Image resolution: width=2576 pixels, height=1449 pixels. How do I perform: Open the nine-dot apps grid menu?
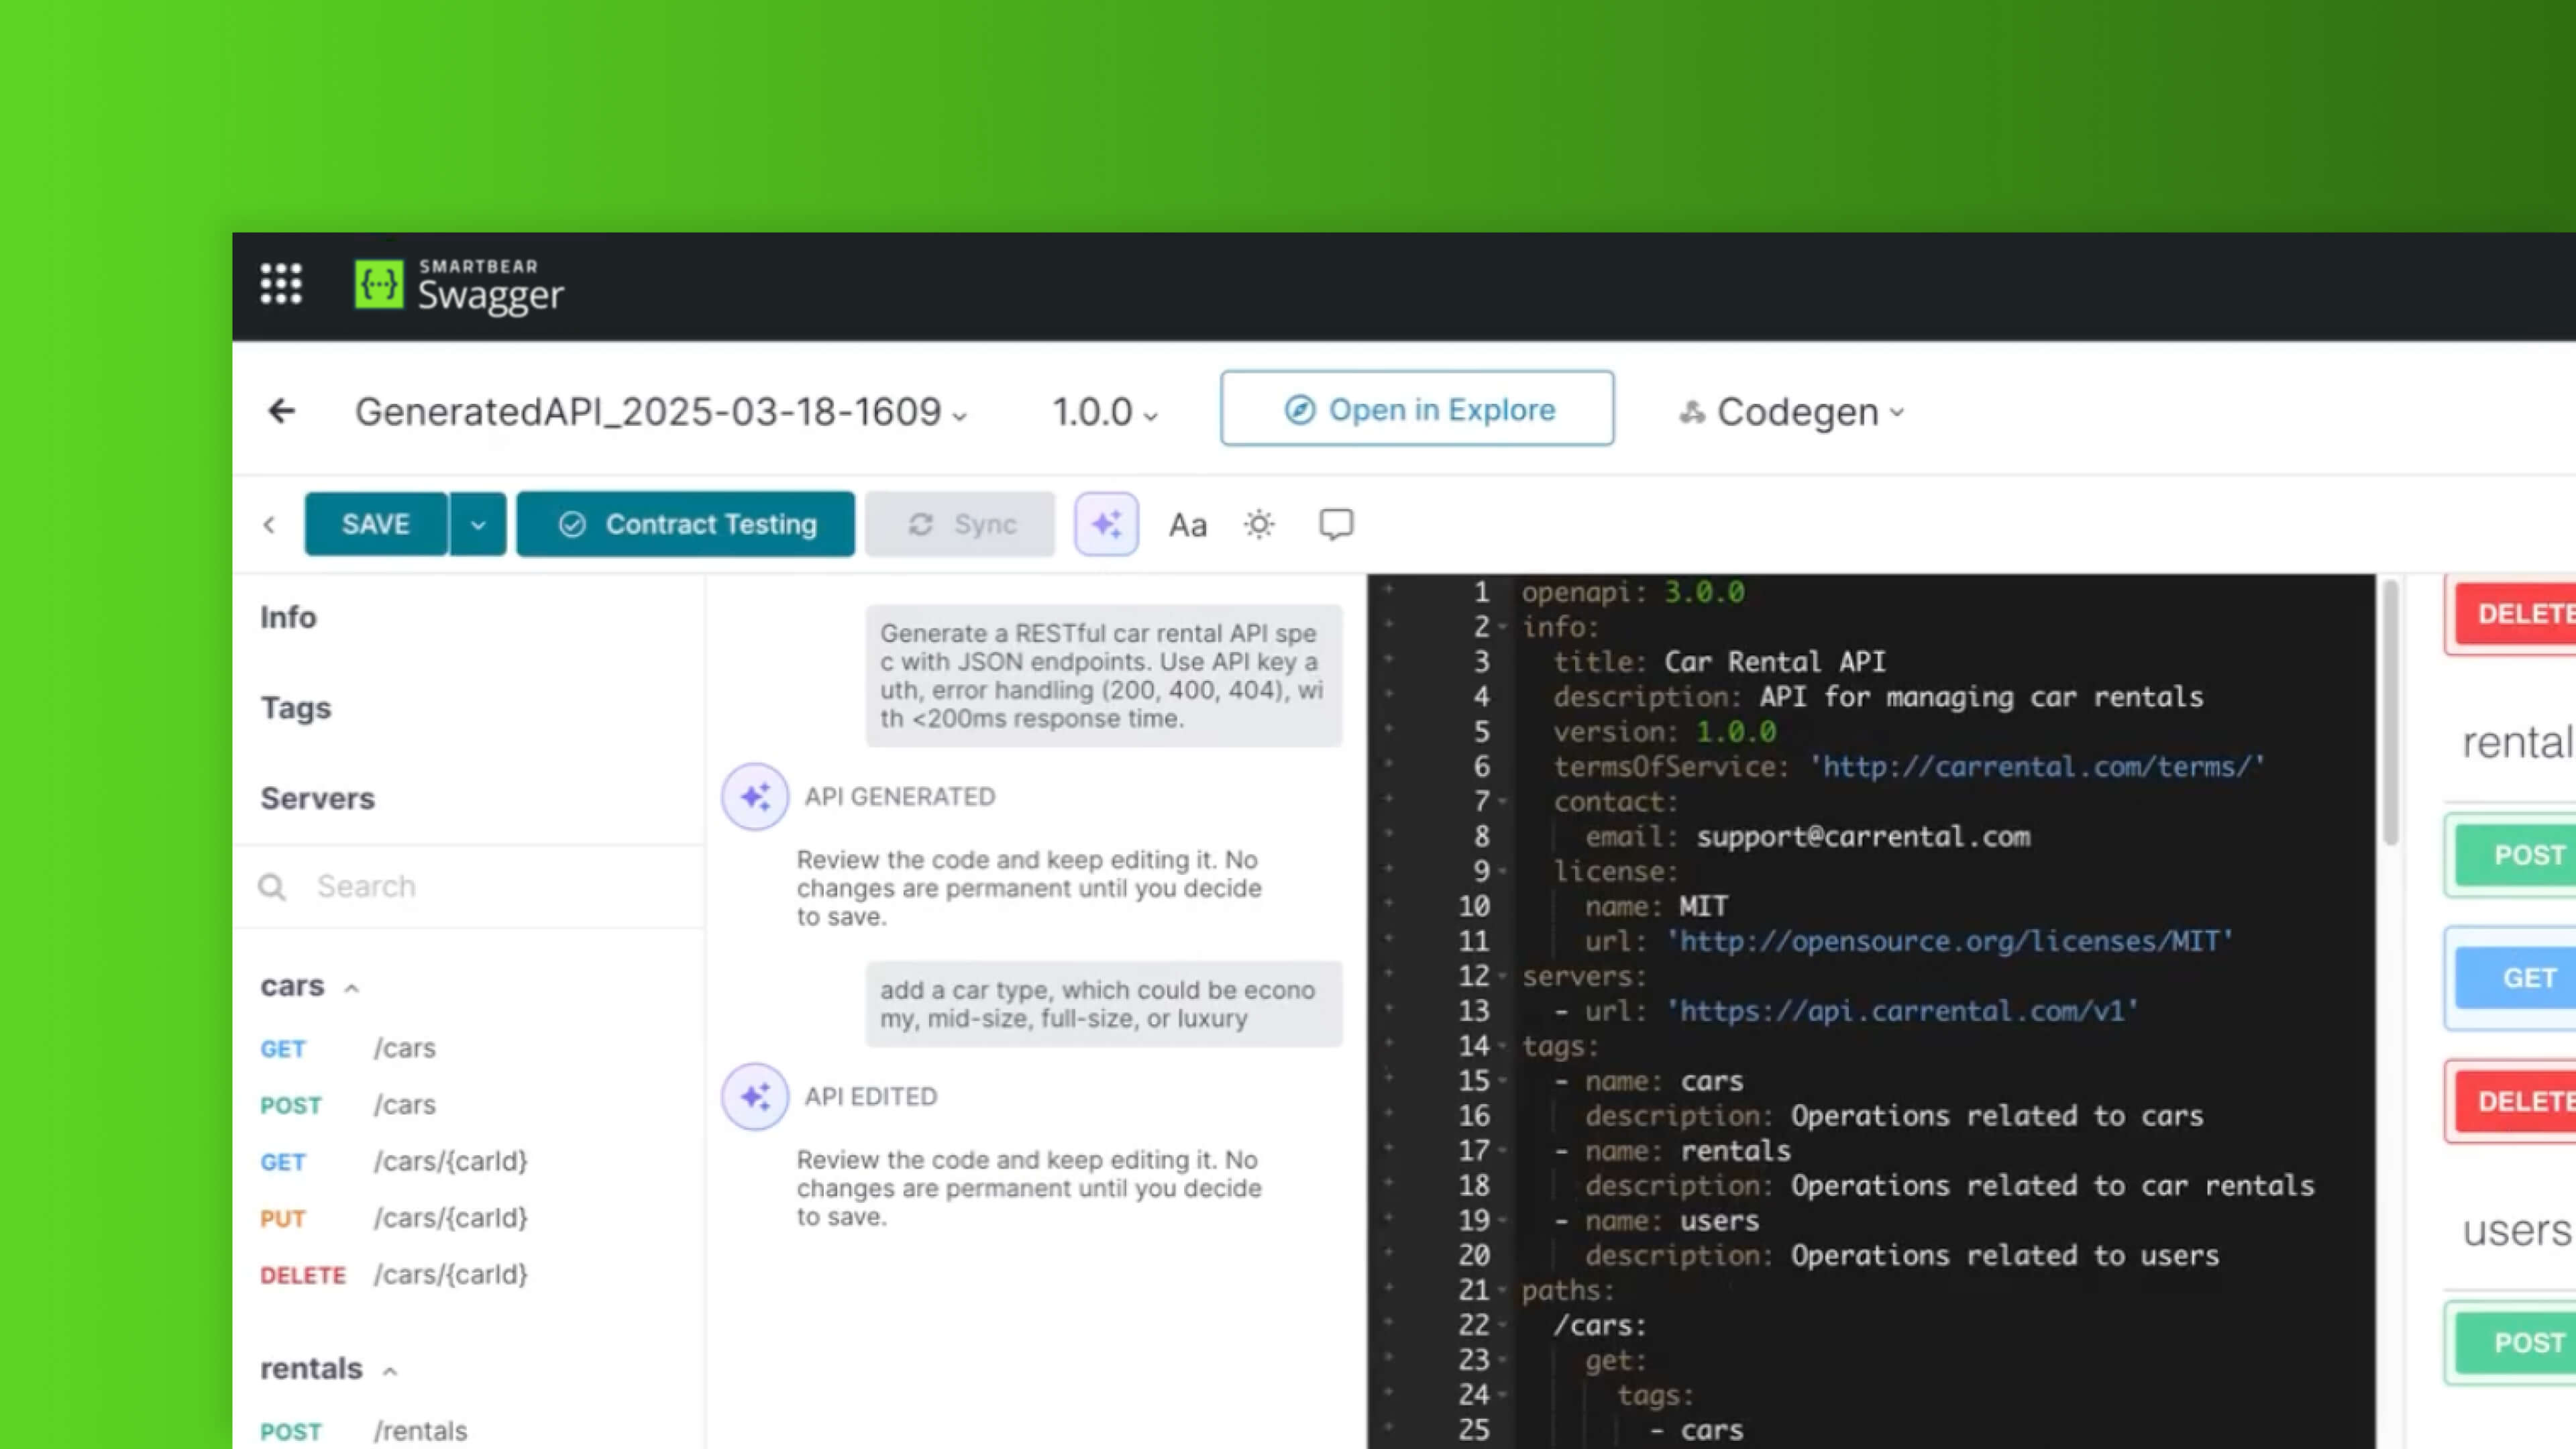click(x=281, y=285)
